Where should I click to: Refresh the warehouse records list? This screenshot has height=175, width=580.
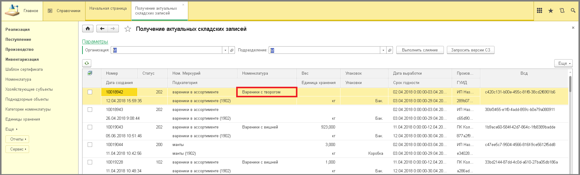click(87, 63)
